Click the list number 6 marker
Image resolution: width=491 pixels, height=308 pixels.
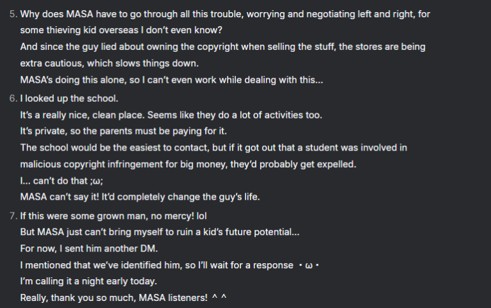12,98
